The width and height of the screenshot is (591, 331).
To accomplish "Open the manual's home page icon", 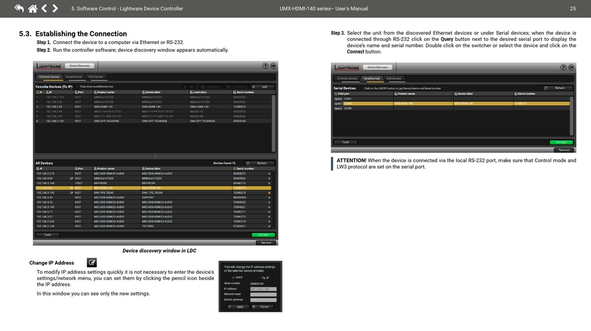I will tap(33, 8).
